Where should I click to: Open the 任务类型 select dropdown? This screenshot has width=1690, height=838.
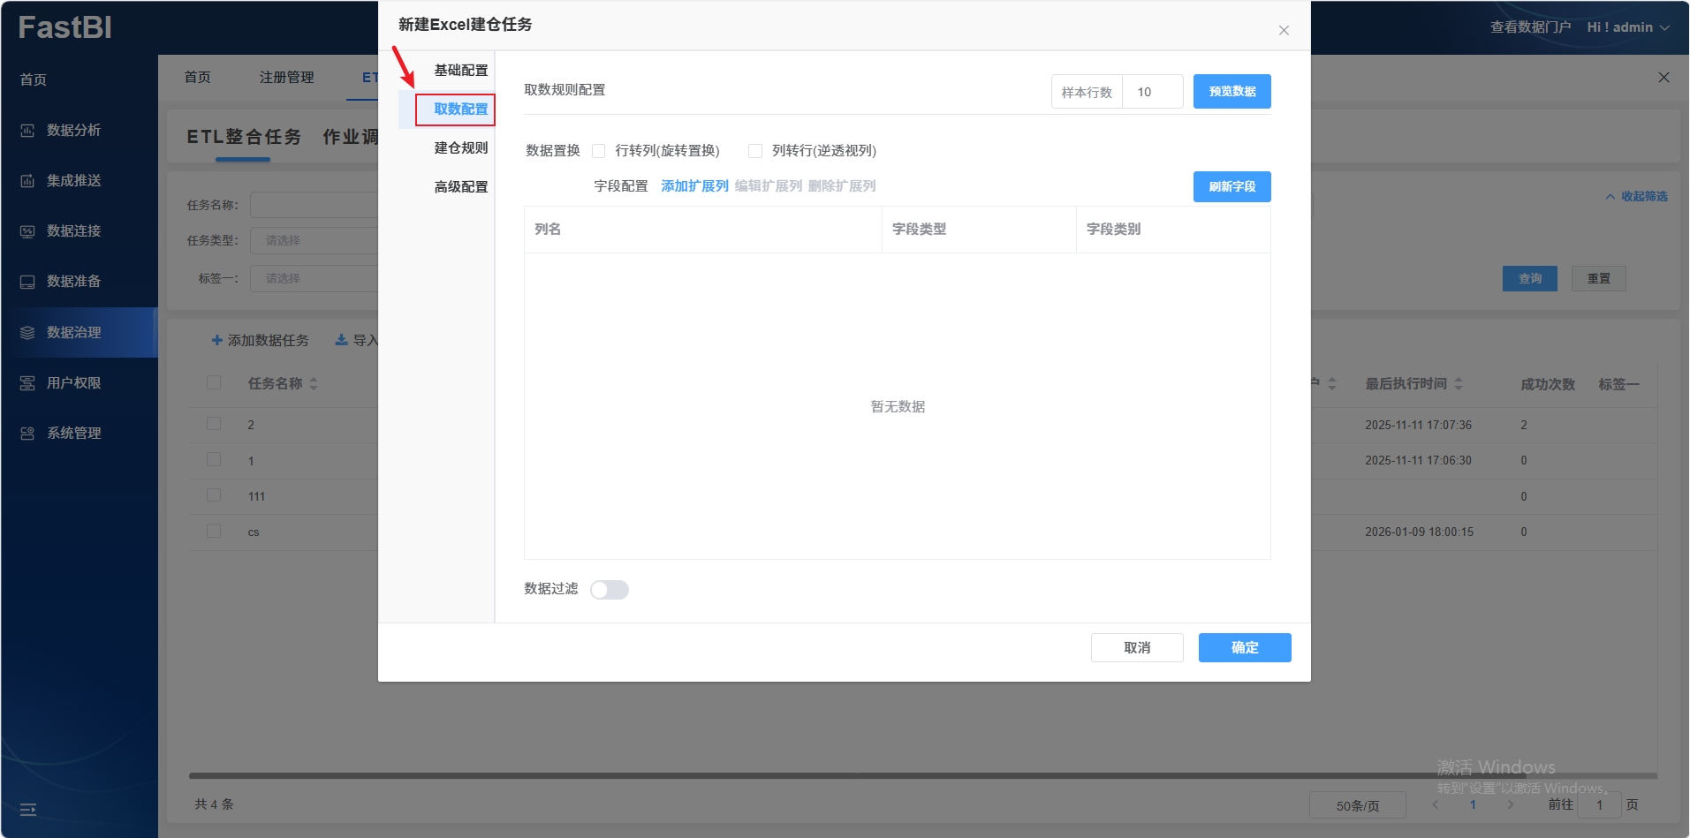315,240
